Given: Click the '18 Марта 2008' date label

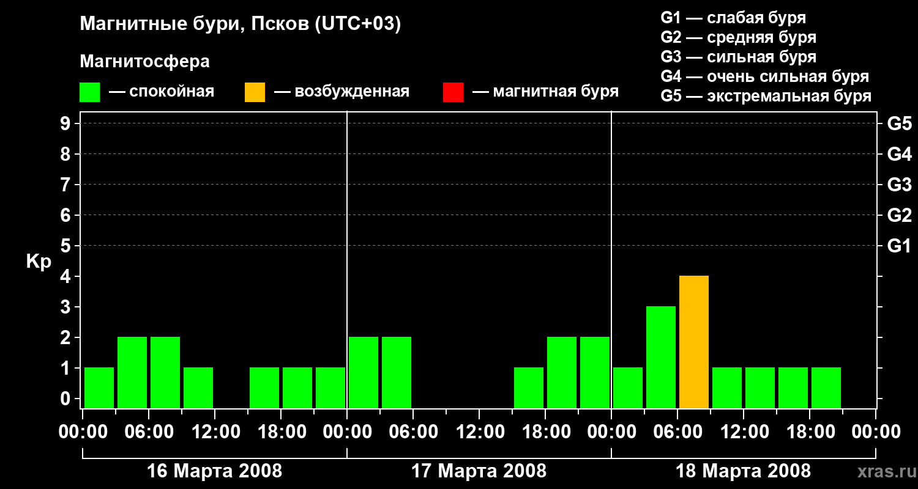Looking at the screenshot, I should coord(744,471).
